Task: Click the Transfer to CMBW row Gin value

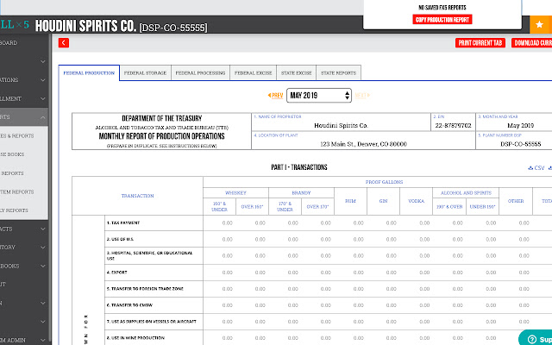Action: pyautogui.click(x=391, y=305)
